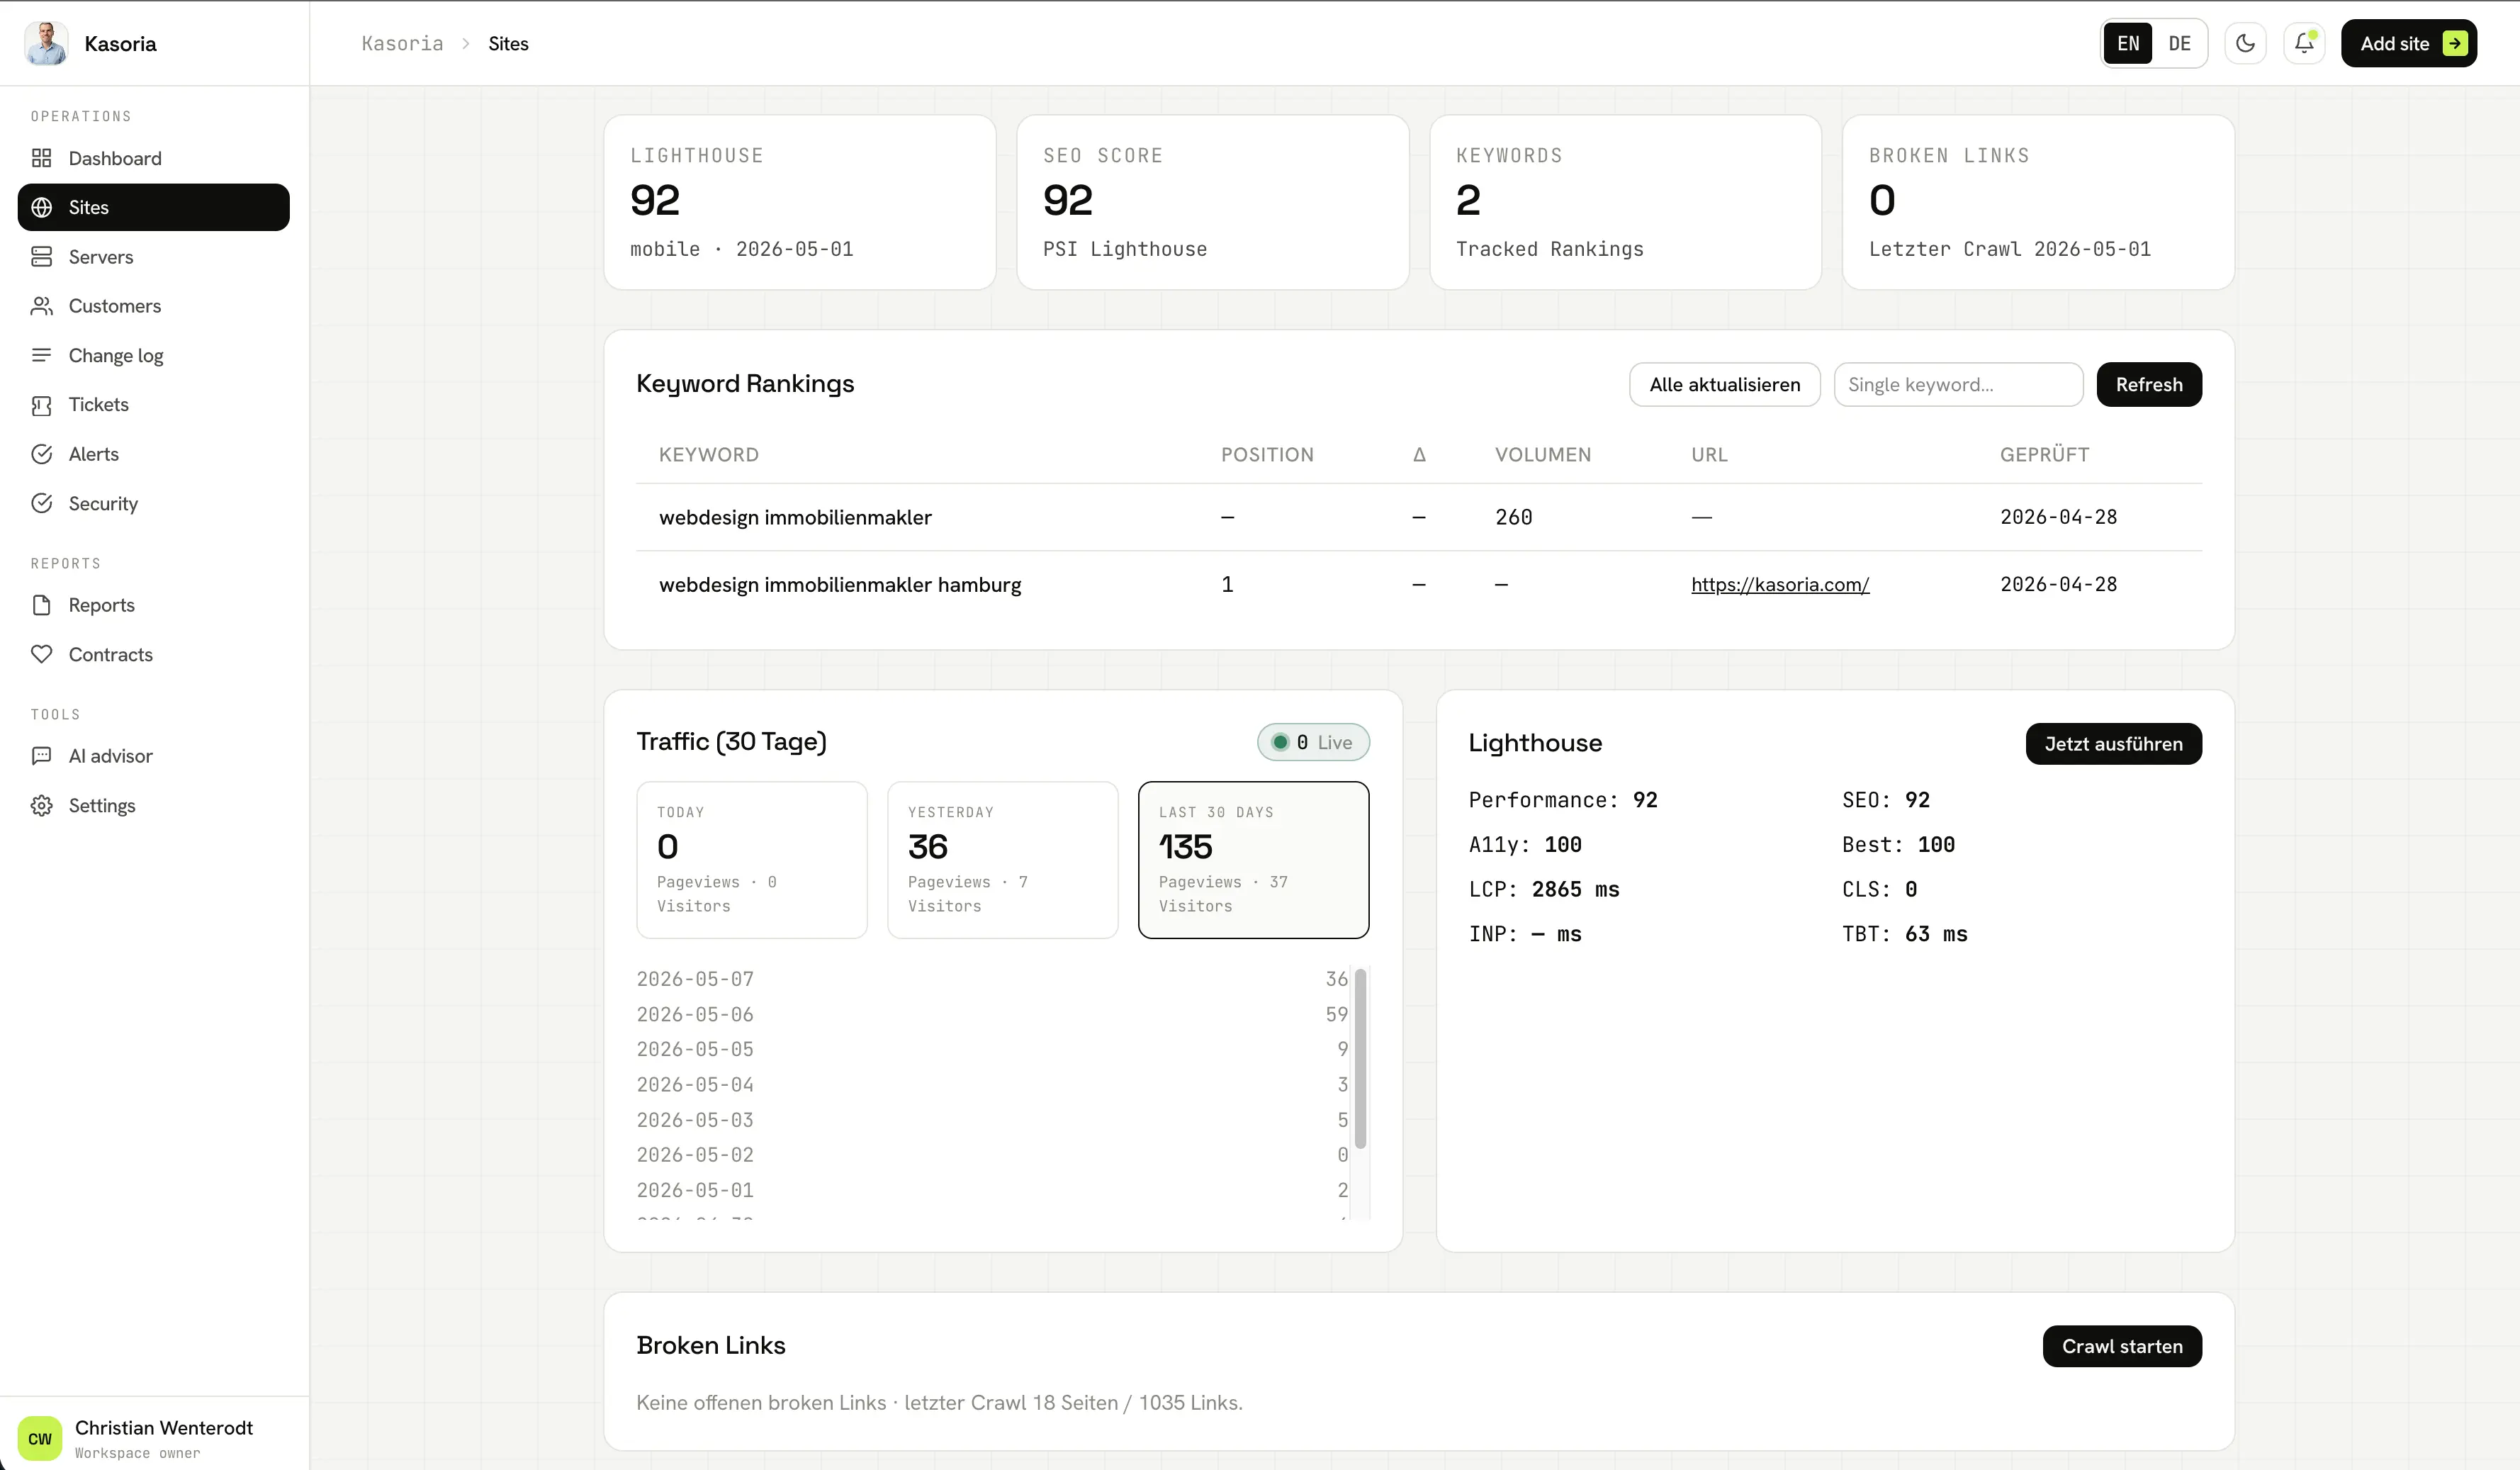Toggle the 0 Live indicator
Screen dimensions: 2520x1470
coord(1313,742)
